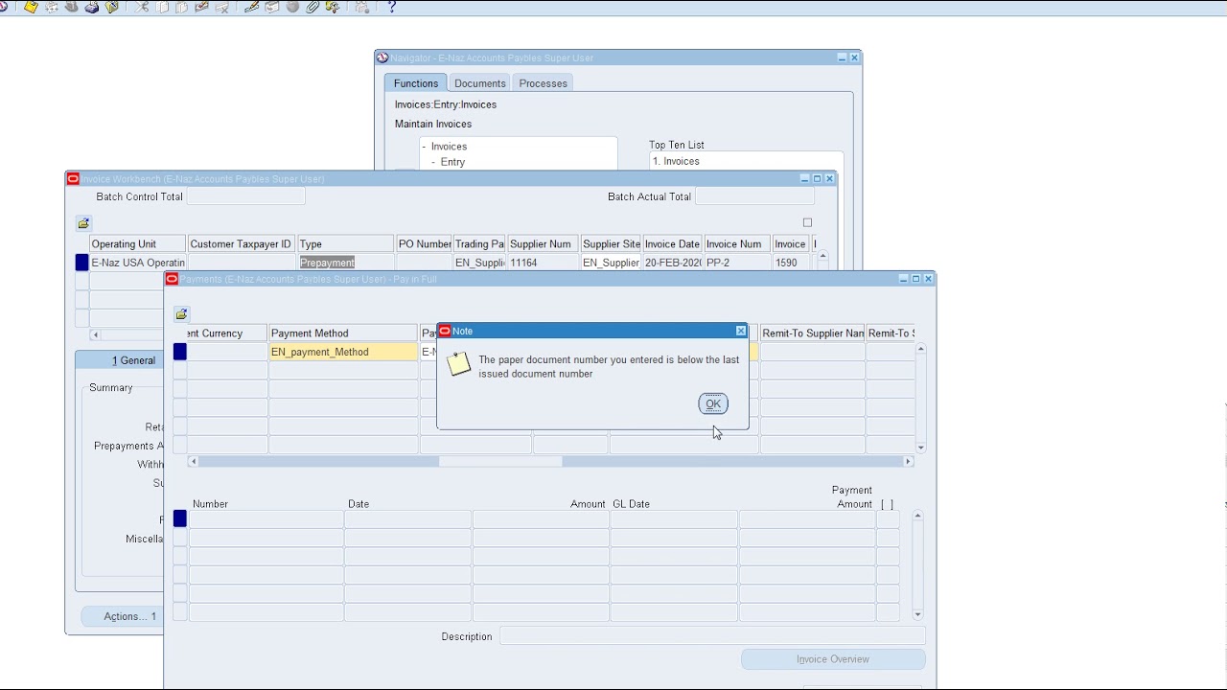Click the Remit-To Supplier Name column header

[x=812, y=333]
